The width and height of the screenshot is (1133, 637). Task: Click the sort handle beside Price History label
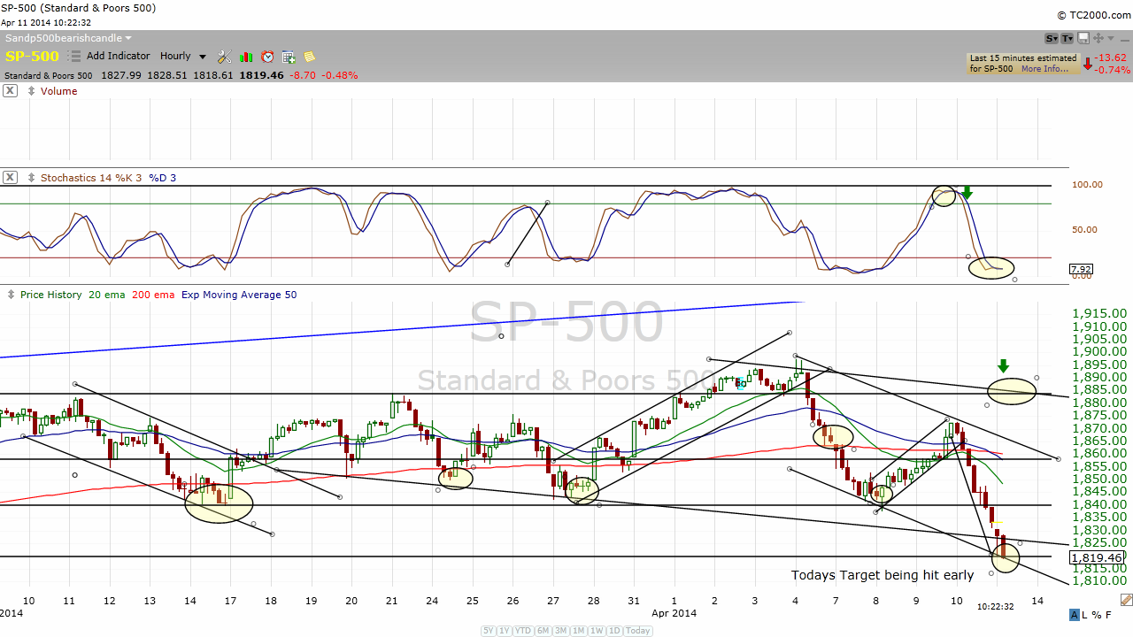11,295
